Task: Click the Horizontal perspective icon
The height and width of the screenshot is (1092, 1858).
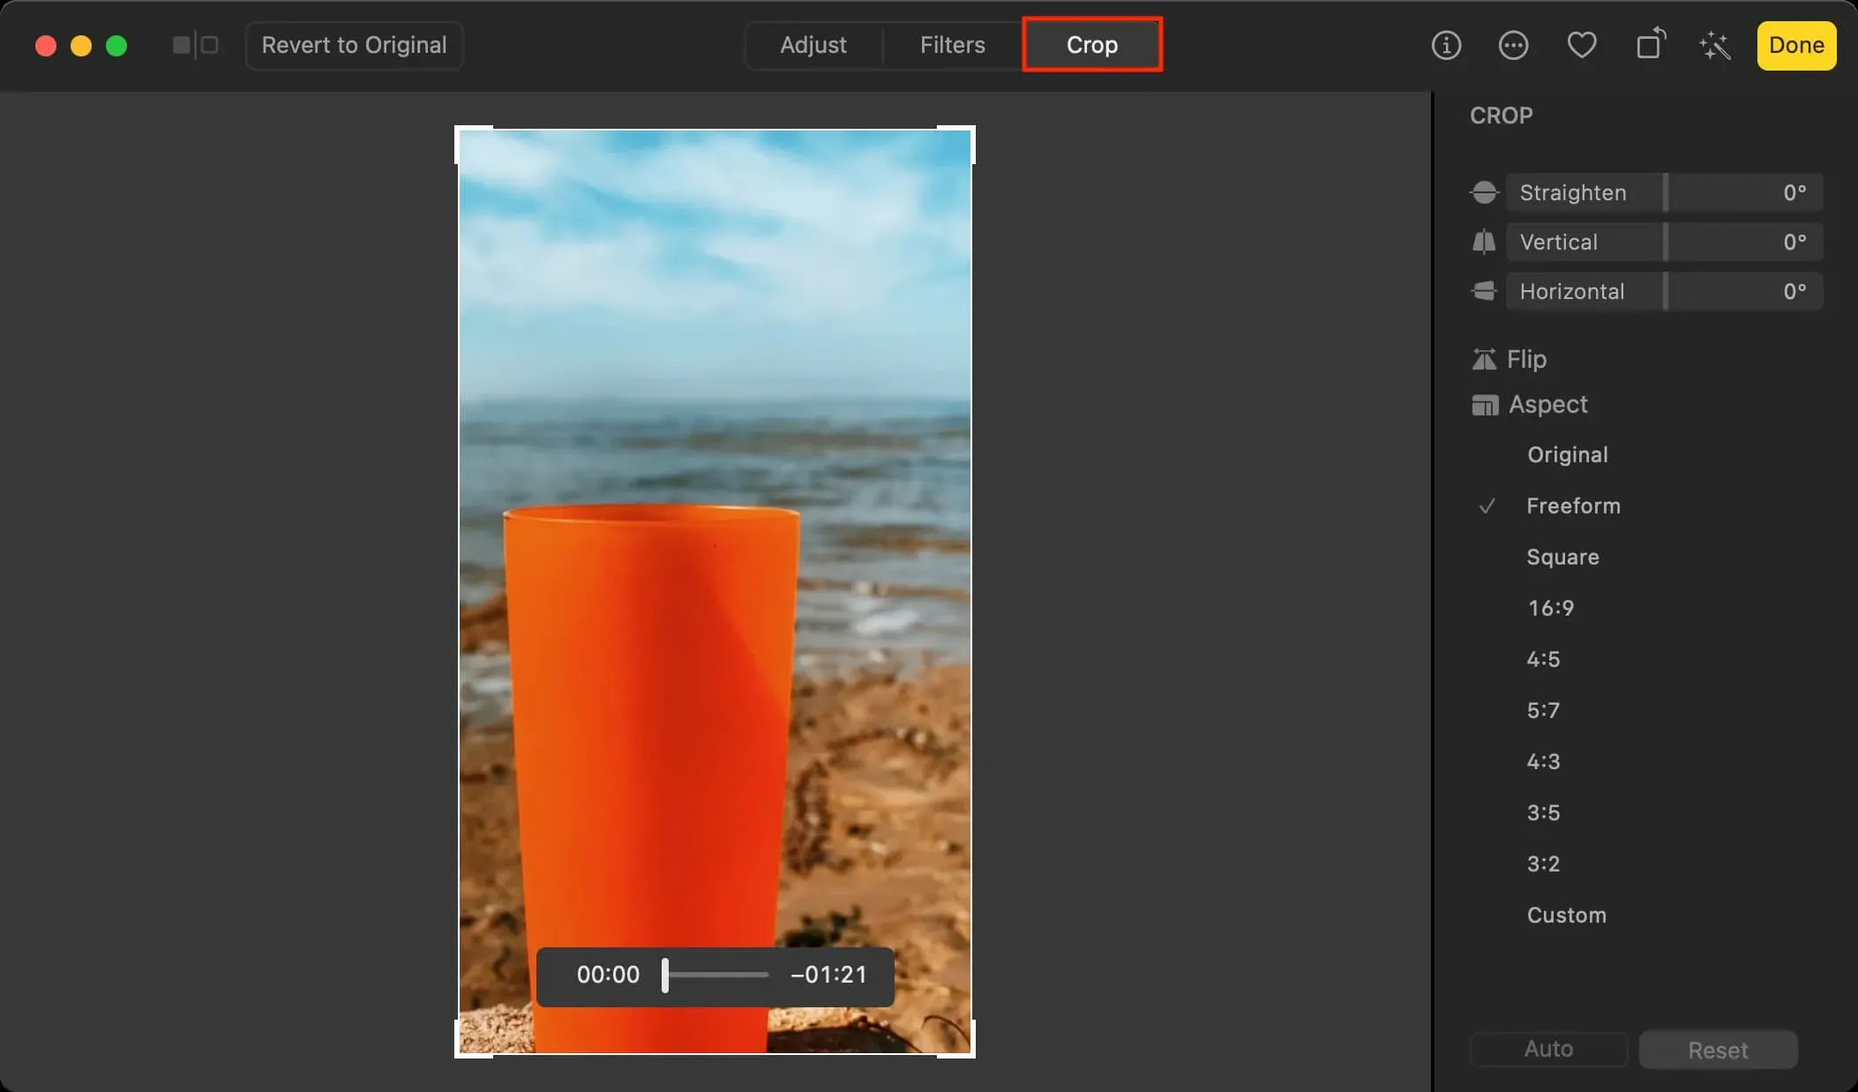Action: point(1482,290)
